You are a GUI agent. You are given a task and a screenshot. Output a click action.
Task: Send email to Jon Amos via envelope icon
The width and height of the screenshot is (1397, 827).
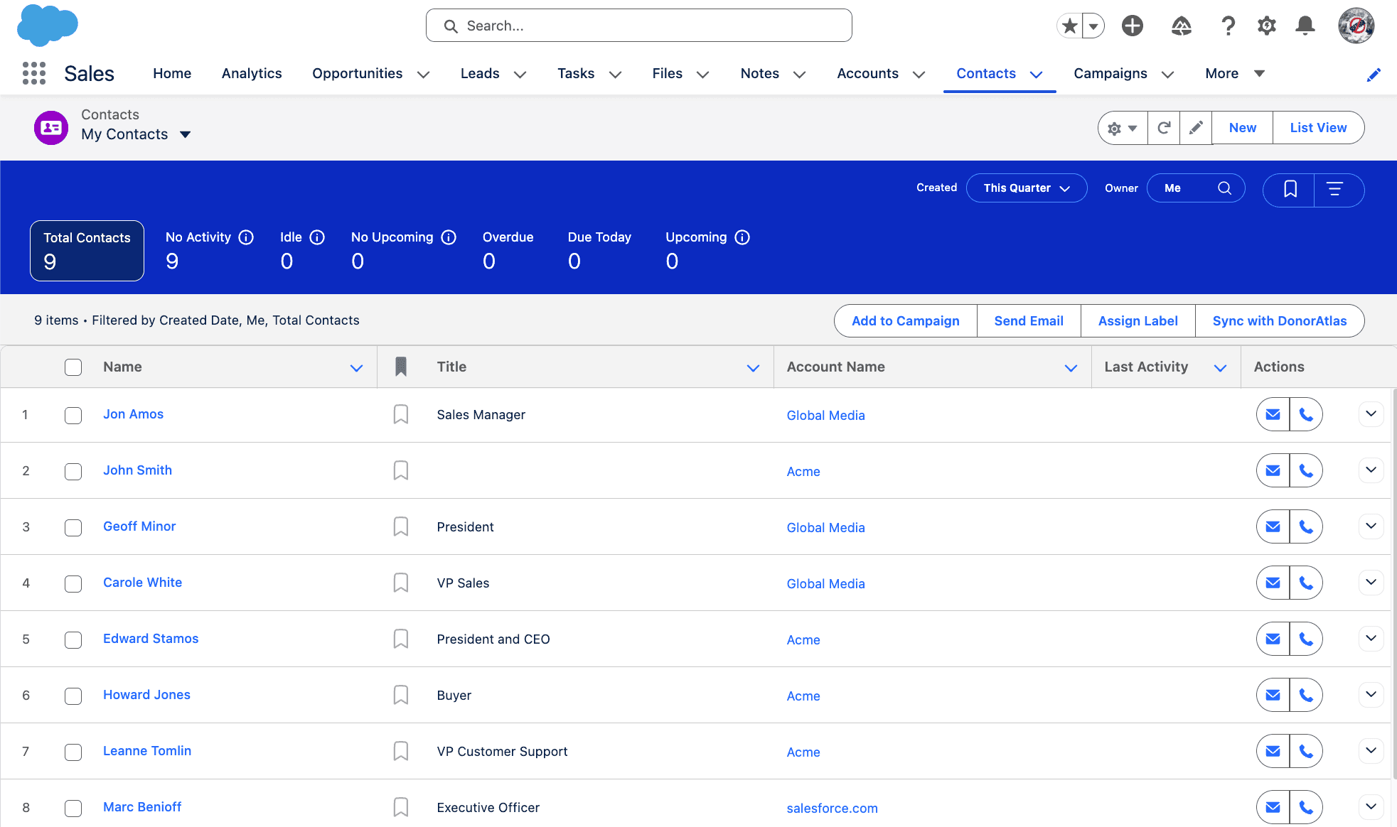click(x=1272, y=413)
